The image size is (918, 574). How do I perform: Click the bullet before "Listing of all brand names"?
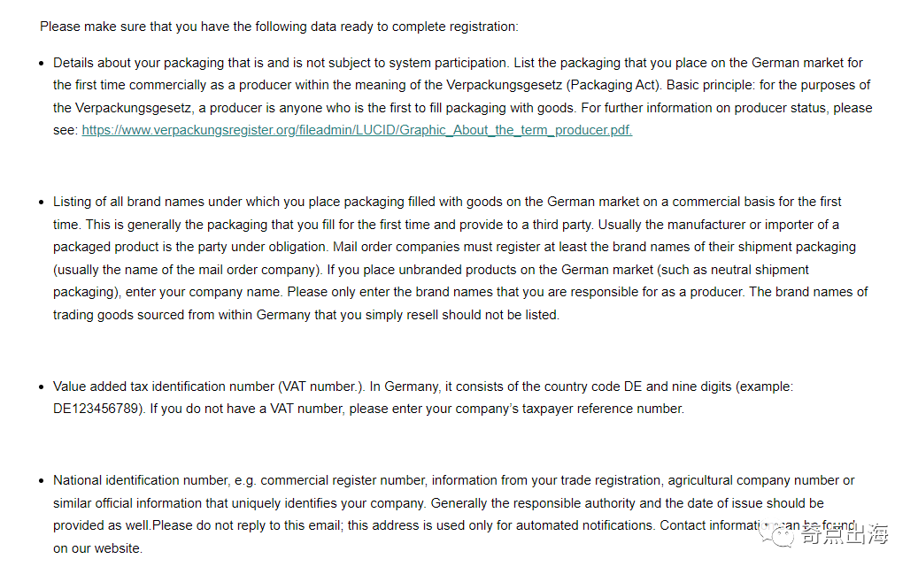point(42,203)
